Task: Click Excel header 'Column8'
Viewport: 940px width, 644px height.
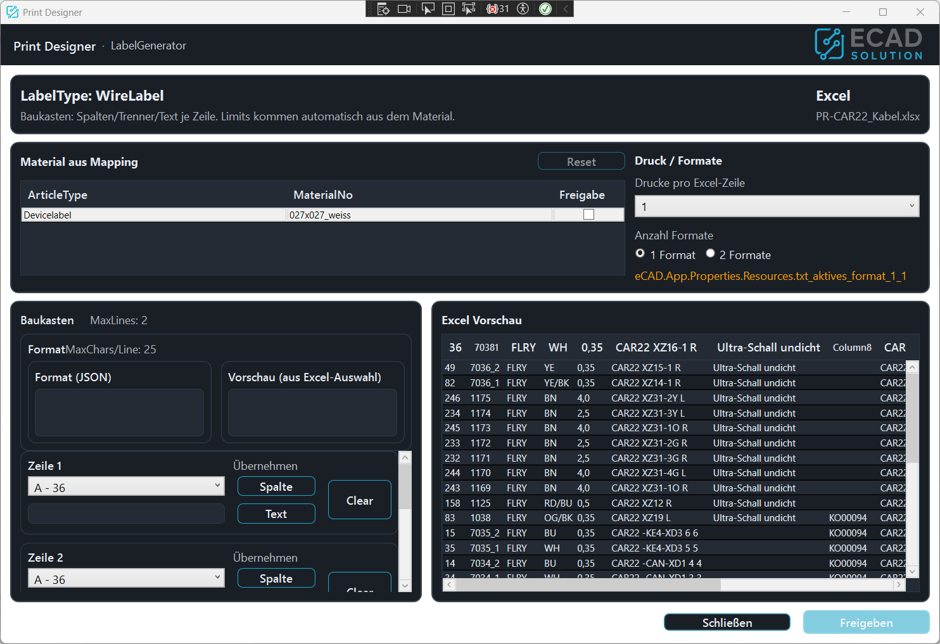Action: coord(852,348)
